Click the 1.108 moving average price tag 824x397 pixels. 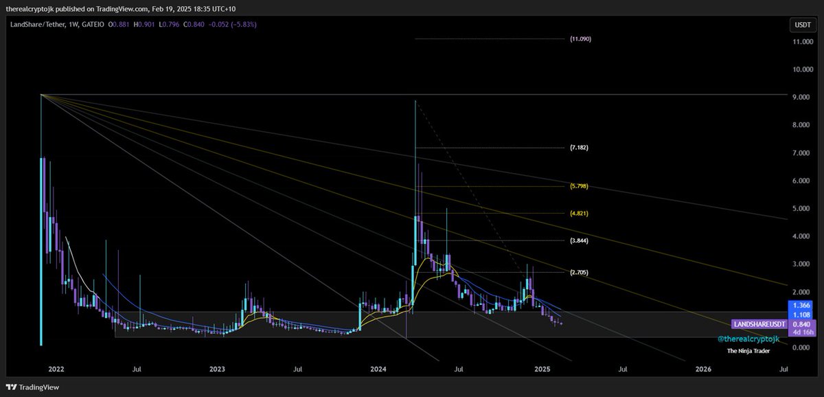(x=801, y=314)
